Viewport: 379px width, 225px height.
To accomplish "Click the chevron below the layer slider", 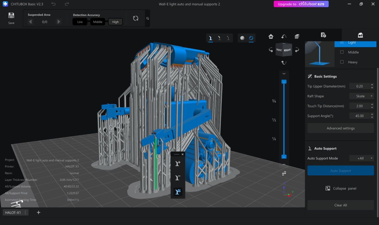I will click(x=284, y=165).
